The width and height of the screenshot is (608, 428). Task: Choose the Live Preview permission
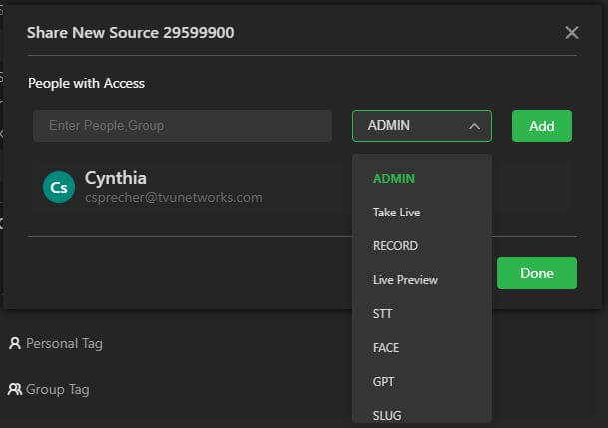click(x=405, y=280)
